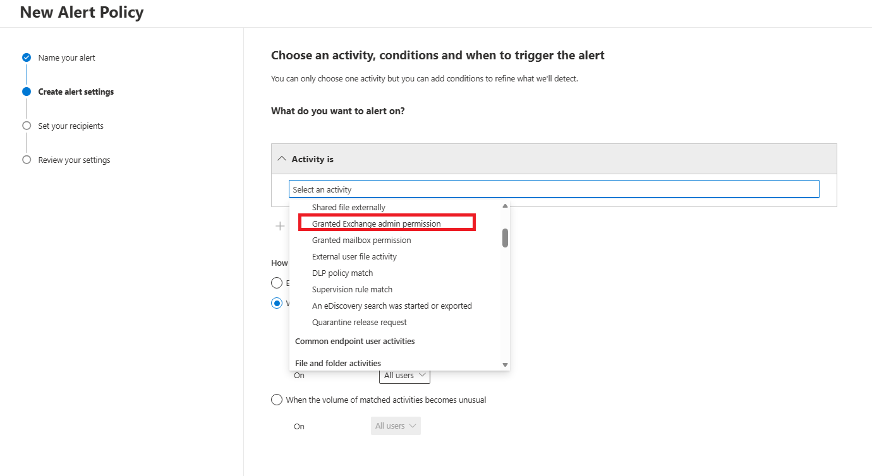The height and width of the screenshot is (476, 872).
Task: Select volume of matched activities becomes unusual
Action: click(277, 400)
